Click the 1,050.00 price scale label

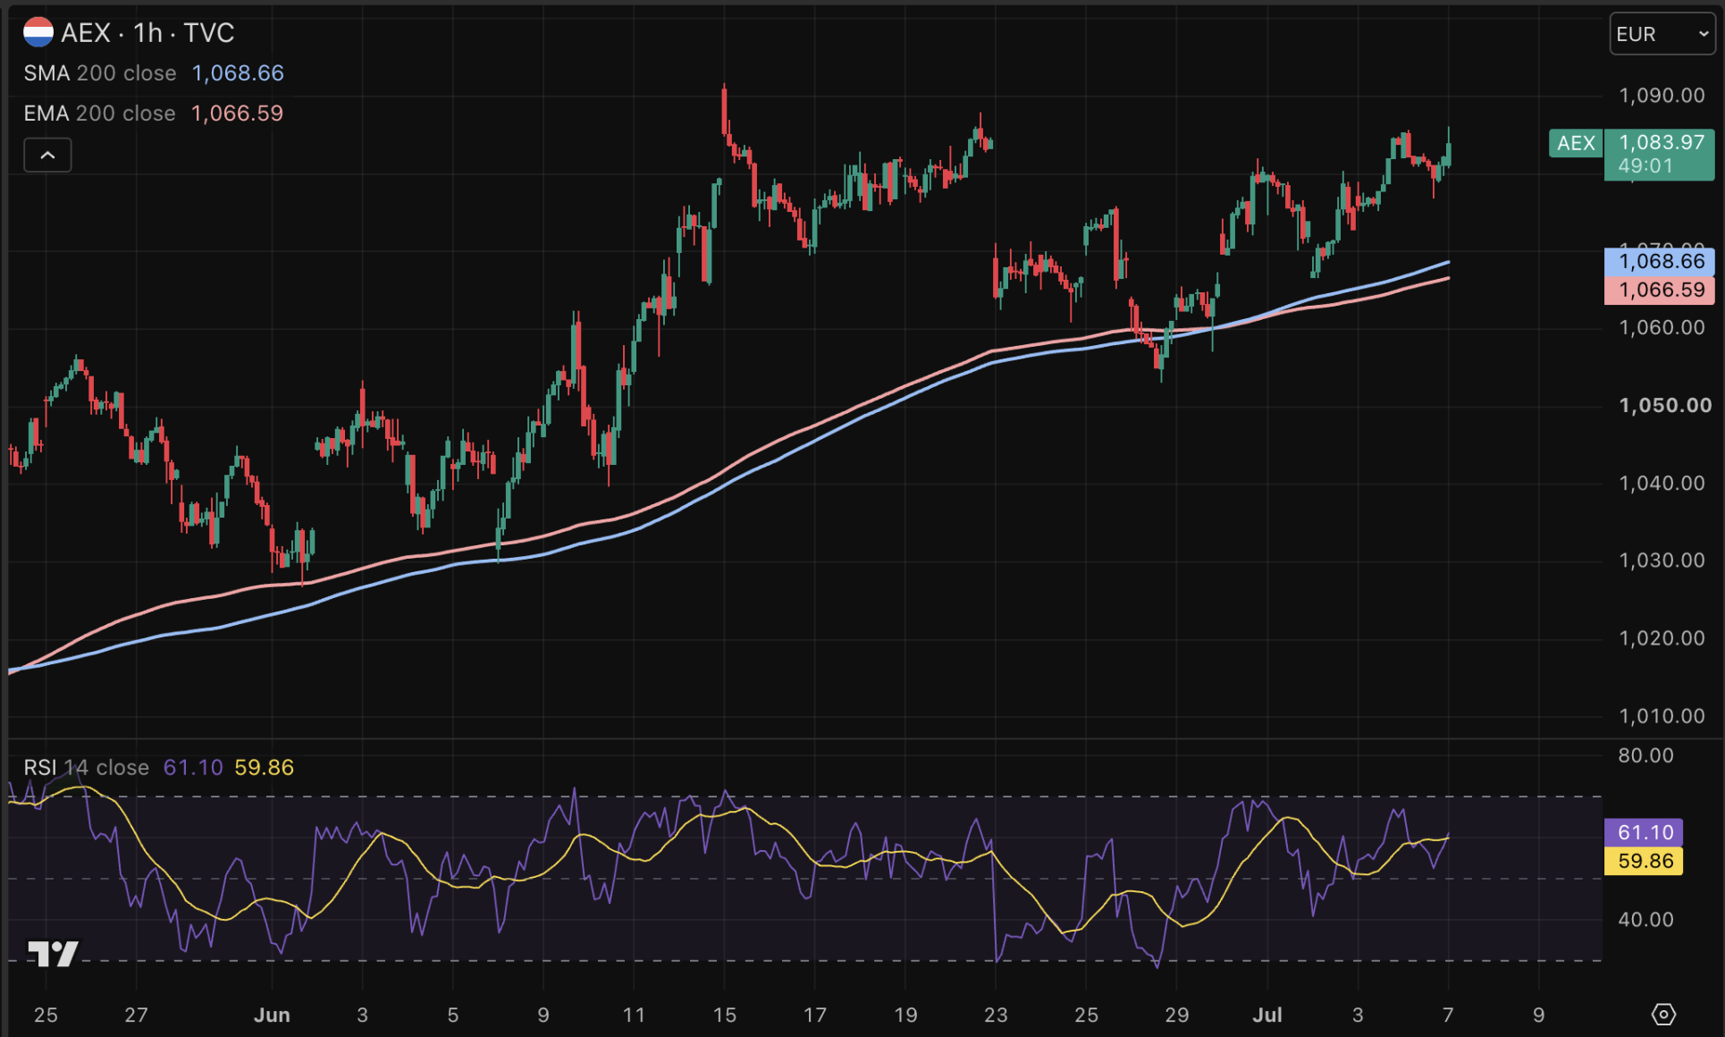[1665, 405]
